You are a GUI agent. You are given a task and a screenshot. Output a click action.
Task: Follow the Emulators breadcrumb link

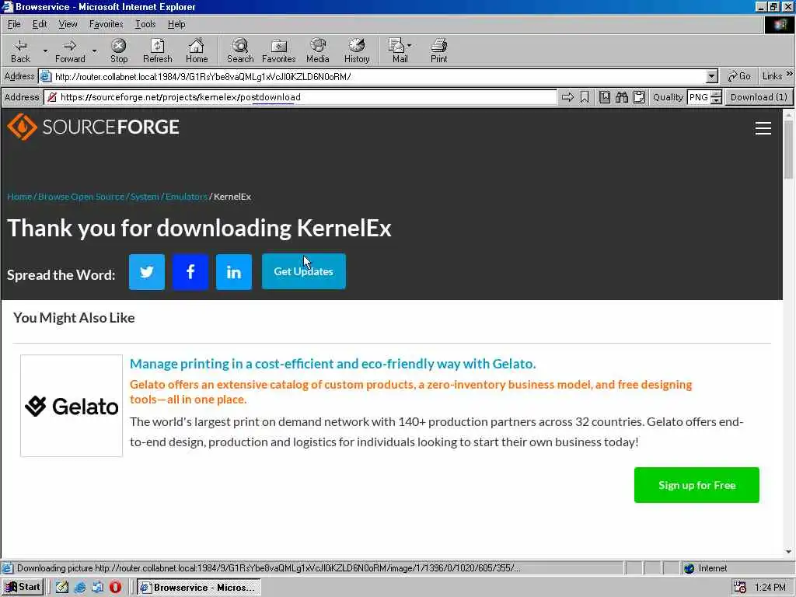coord(187,197)
